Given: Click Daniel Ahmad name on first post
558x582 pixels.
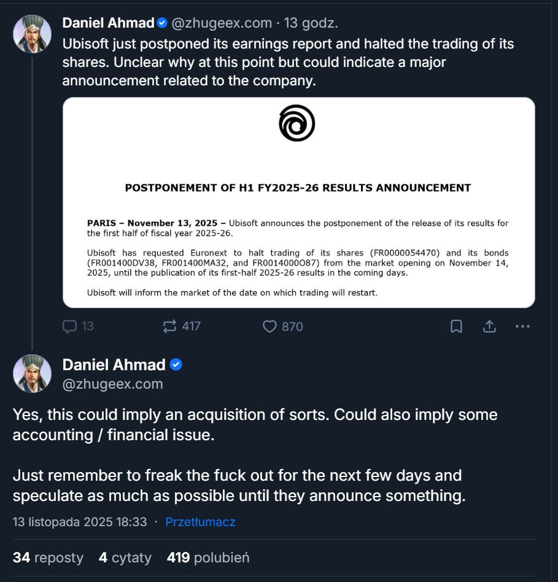Looking at the screenshot, I should click(108, 23).
